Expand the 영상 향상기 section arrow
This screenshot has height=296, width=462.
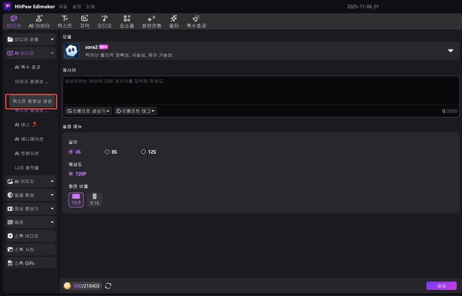click(52, 209)
